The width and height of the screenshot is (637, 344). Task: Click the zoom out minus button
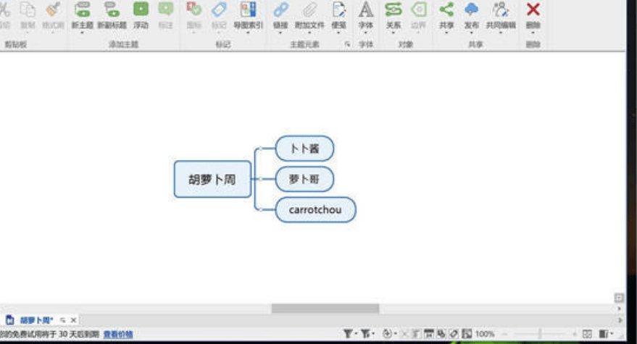point(505,334)
